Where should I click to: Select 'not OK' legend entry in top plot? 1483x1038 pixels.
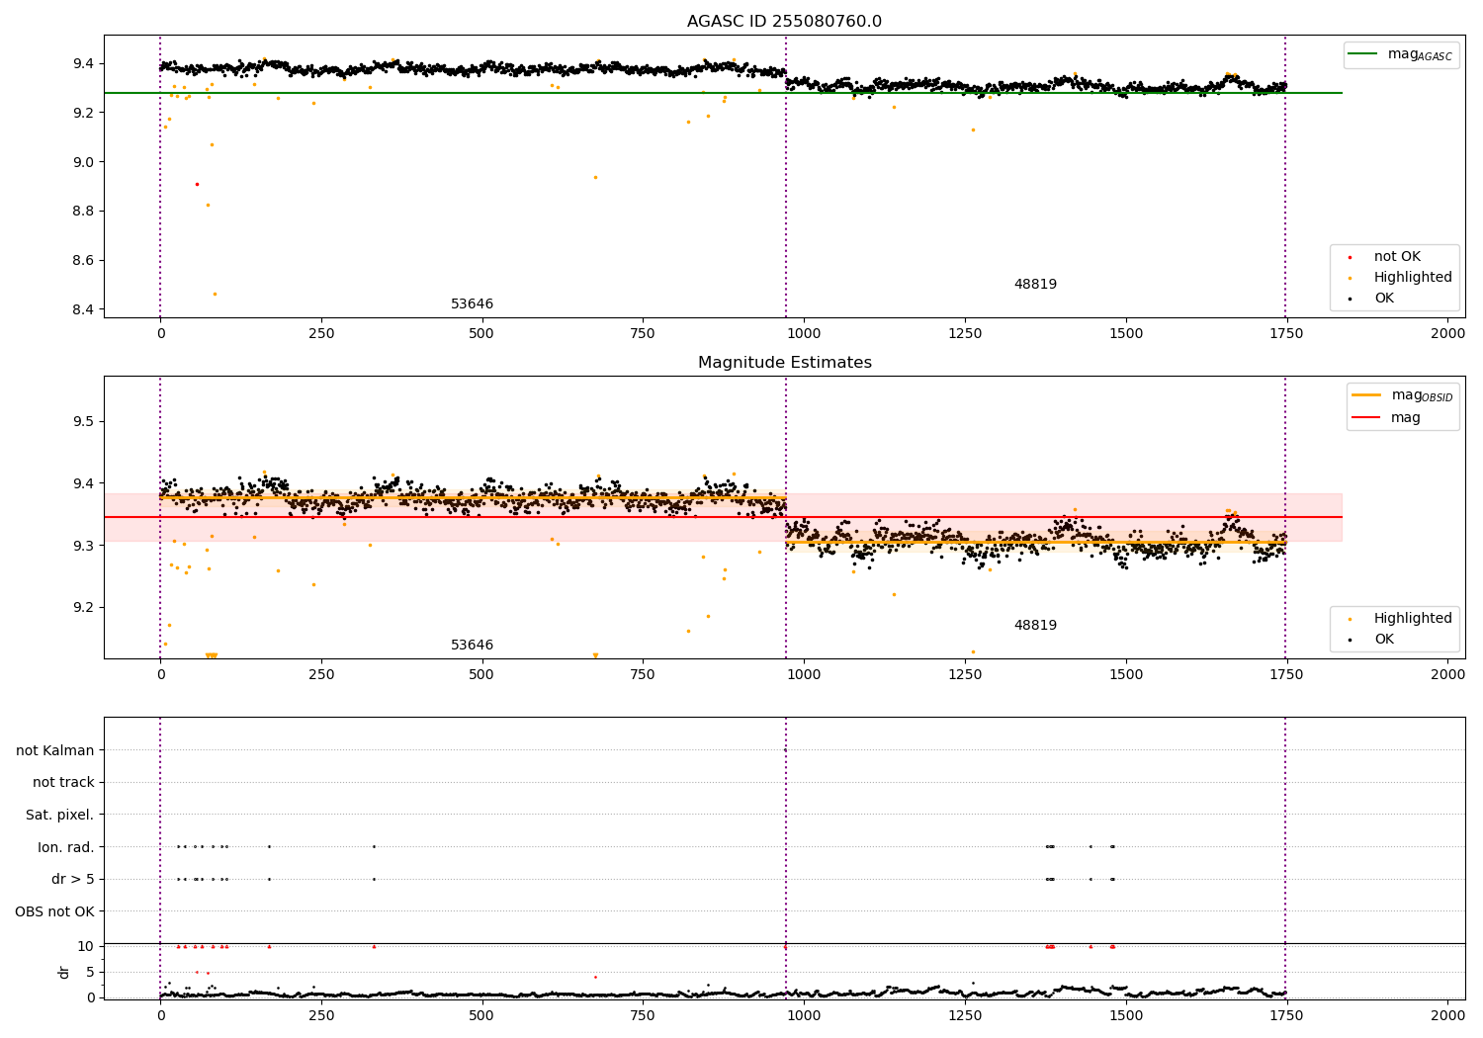tap(1395, 257)
